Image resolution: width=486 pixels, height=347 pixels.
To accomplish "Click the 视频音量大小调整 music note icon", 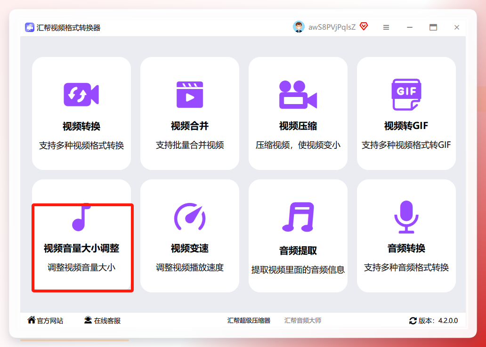I will (81, 217).
